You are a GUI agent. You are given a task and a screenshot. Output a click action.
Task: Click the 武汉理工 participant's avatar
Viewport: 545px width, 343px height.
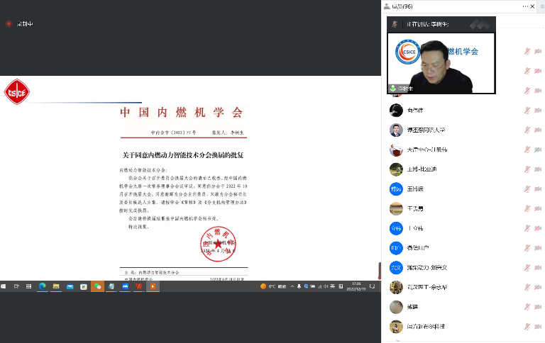[x=396, y=287]
